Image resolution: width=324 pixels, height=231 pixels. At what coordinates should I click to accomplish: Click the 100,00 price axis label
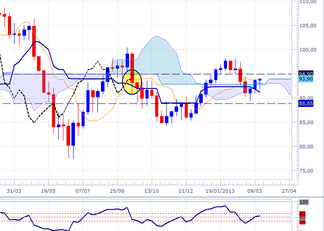[307, 50]
